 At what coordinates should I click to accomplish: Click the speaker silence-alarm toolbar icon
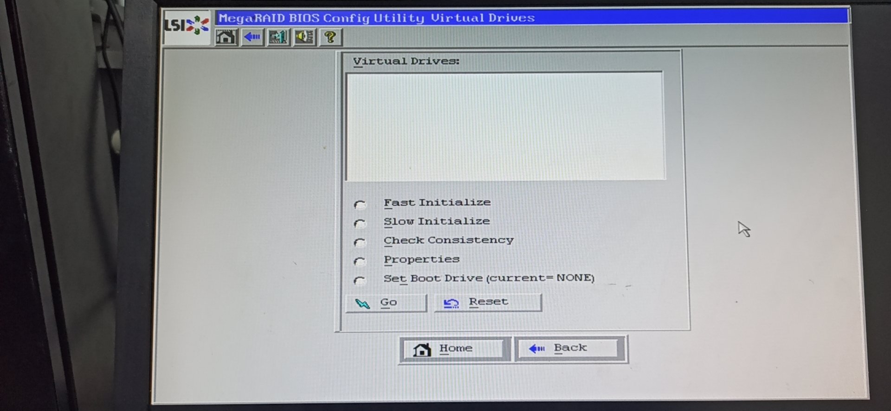pos(304,37)
